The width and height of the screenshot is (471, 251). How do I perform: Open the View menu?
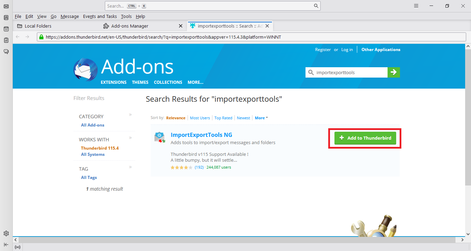pos(42,16)
